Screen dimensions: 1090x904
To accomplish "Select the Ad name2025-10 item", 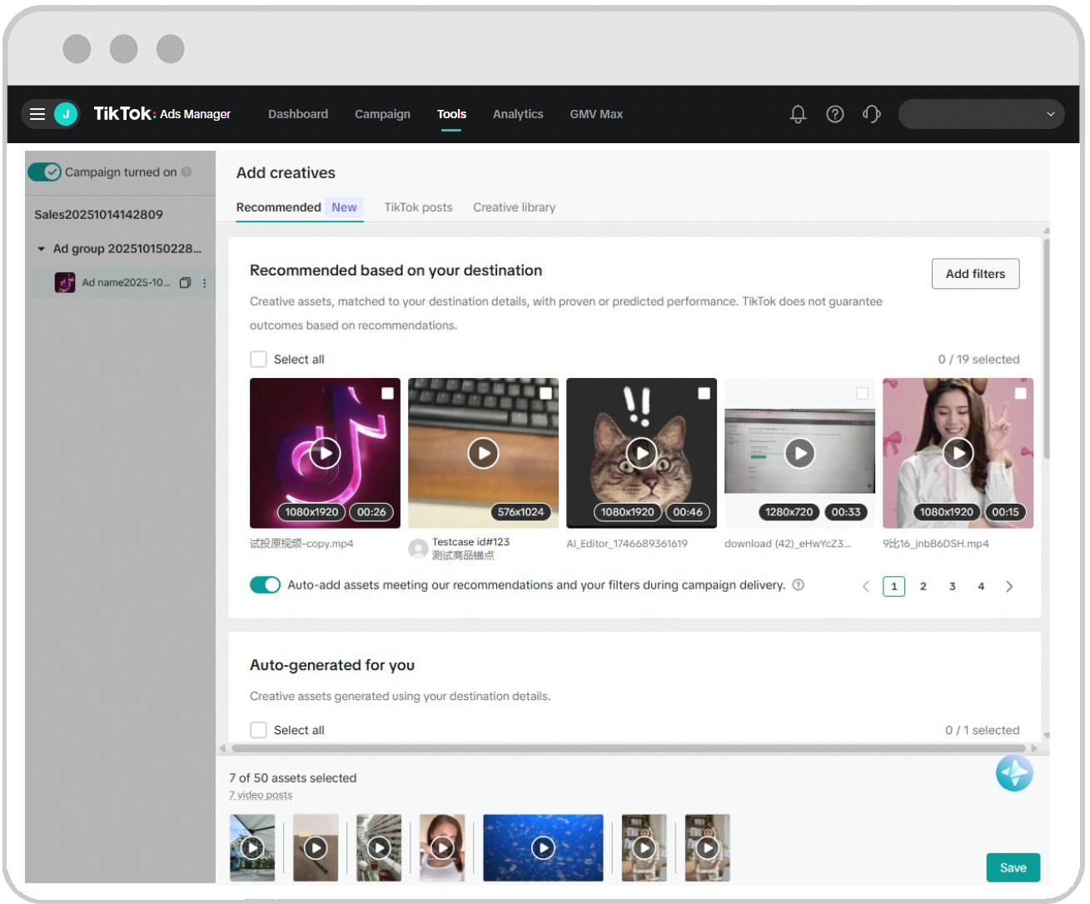I will 126,283.
